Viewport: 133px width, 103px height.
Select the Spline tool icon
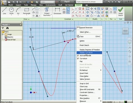pyautogui.click(x=33, y=9)
